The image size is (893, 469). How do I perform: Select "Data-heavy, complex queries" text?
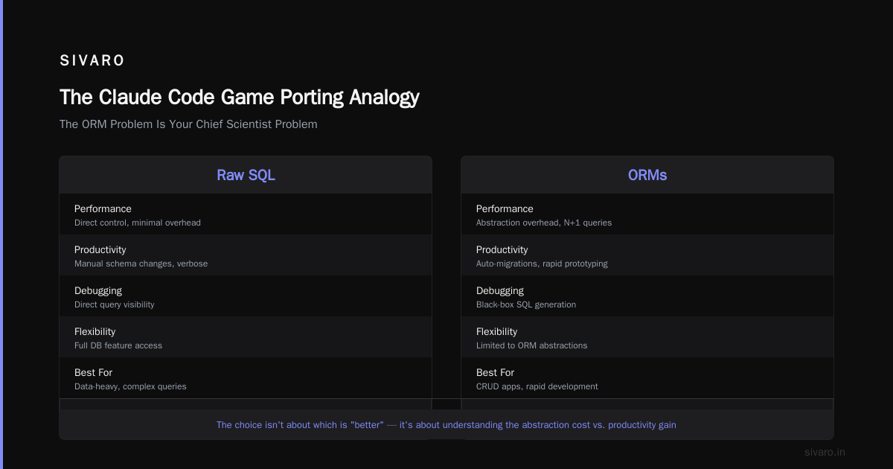click(x=130, y=386)
